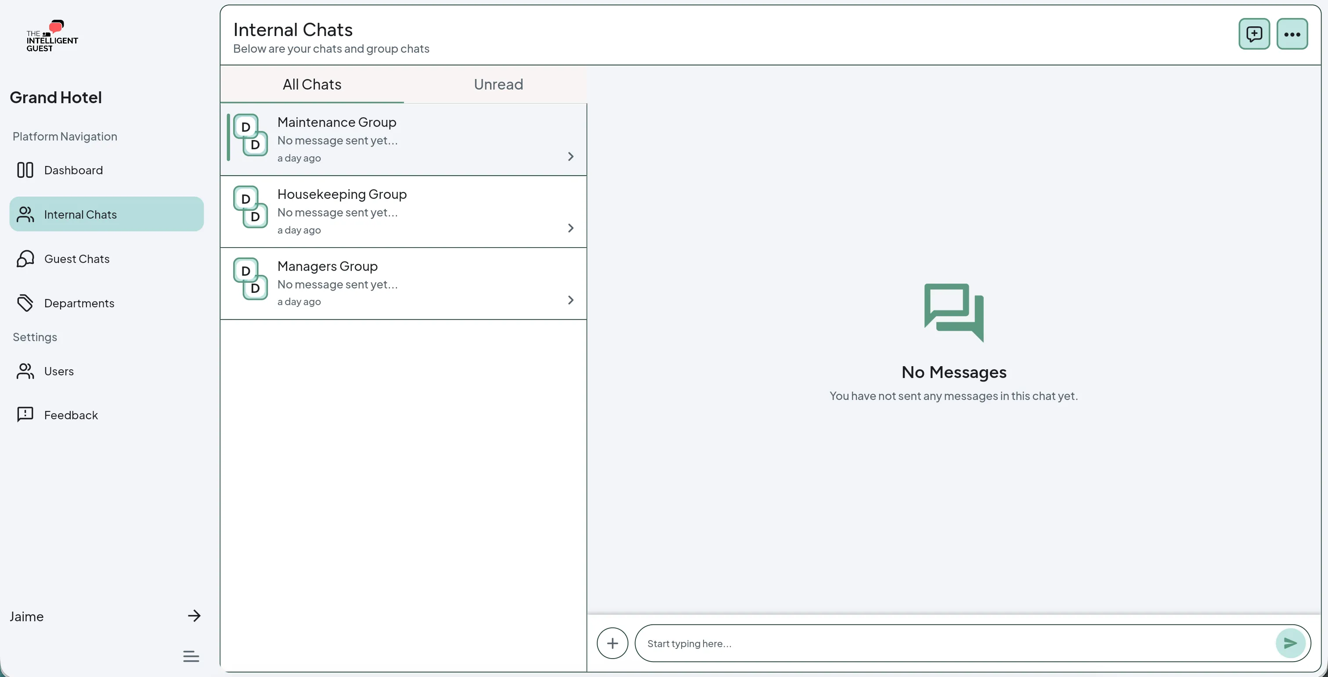Expand the Managers Group chevron
The height and width of the screenshot is (677, 1328).
[570, 300]
